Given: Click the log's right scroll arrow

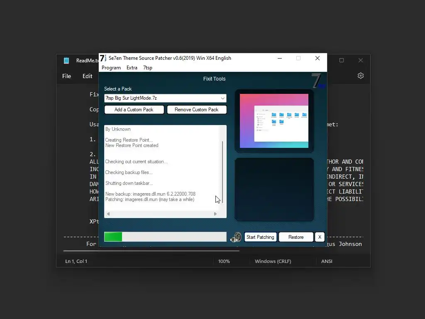Looking at the screenshot, I should (215, 214).
